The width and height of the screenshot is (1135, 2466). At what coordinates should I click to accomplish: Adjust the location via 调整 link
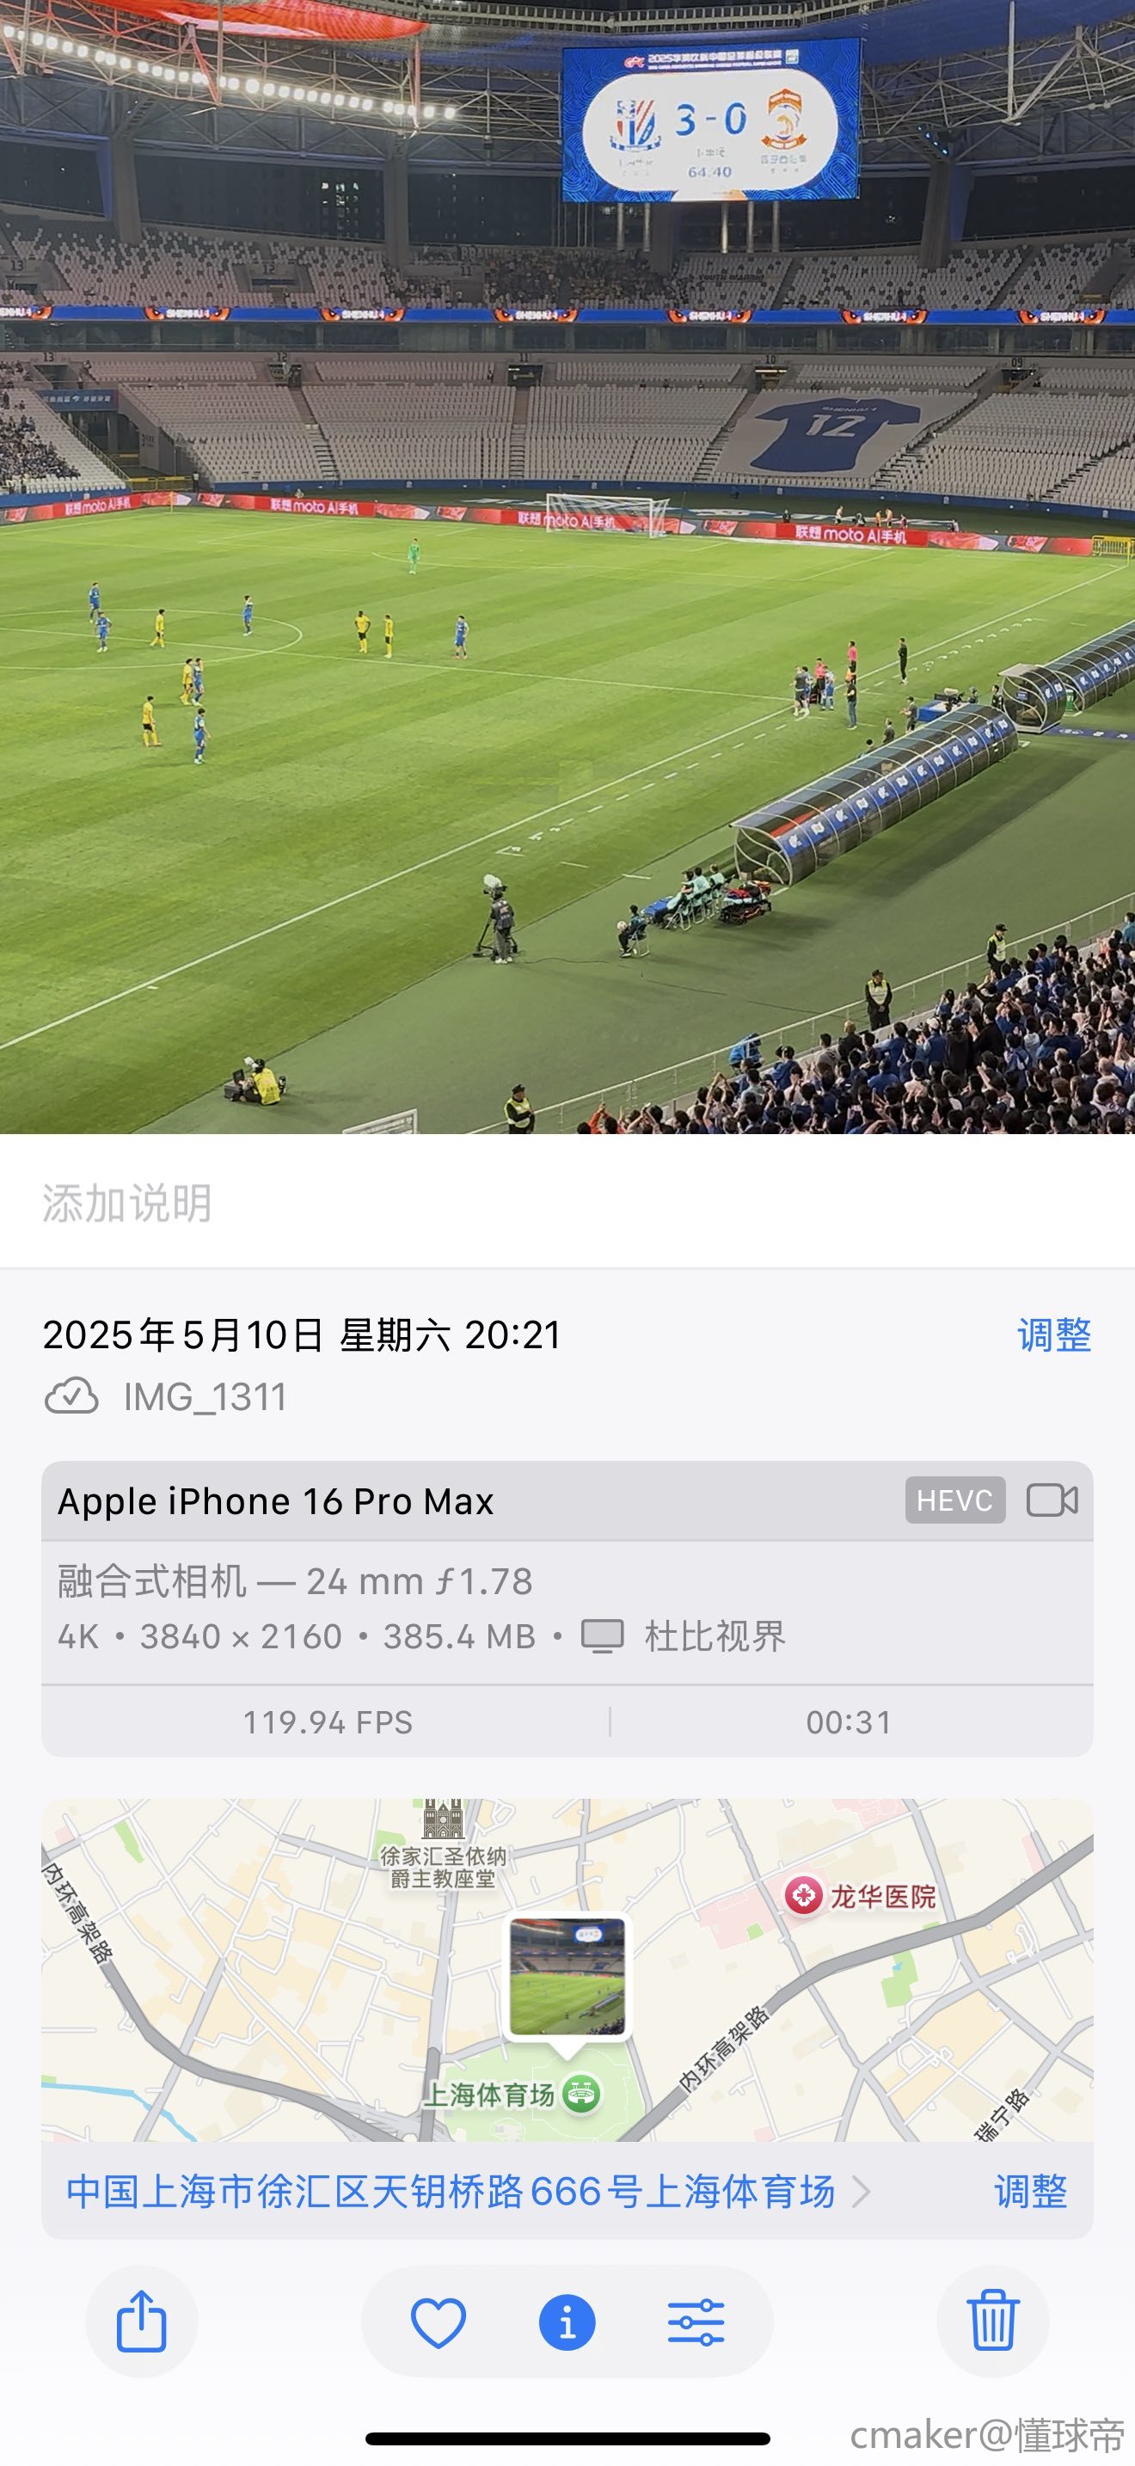coord(1031,2190)
